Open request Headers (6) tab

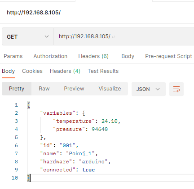(x=93, y=56)
